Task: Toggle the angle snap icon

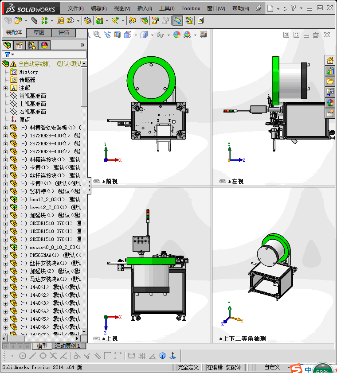Action: [x=152, y=356]
